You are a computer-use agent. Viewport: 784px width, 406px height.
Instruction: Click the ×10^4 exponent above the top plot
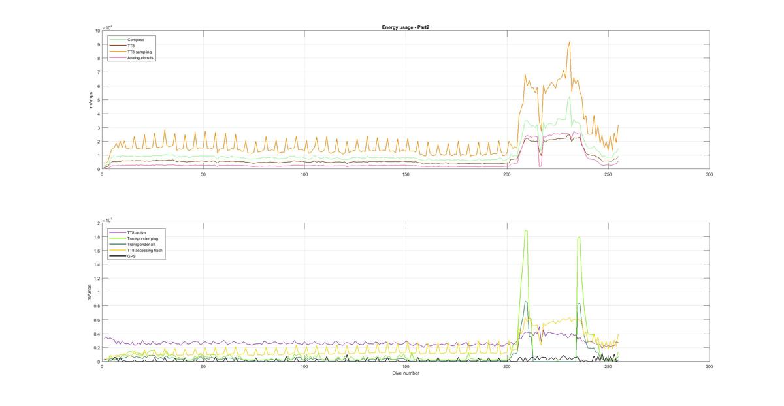coord(108,27)
